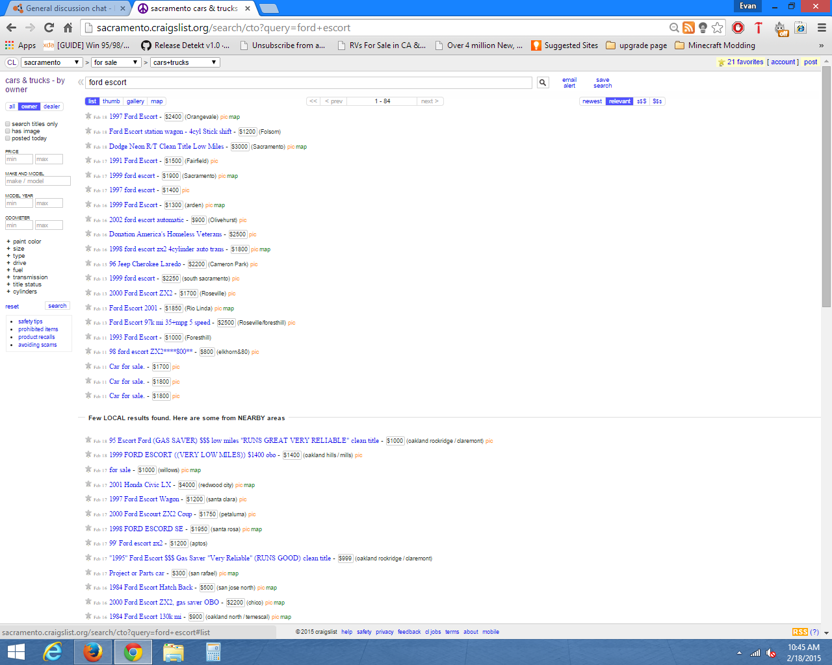Select the 'dealer' seller filter
This screenshot has width=832, height=665.
[52, 107]
